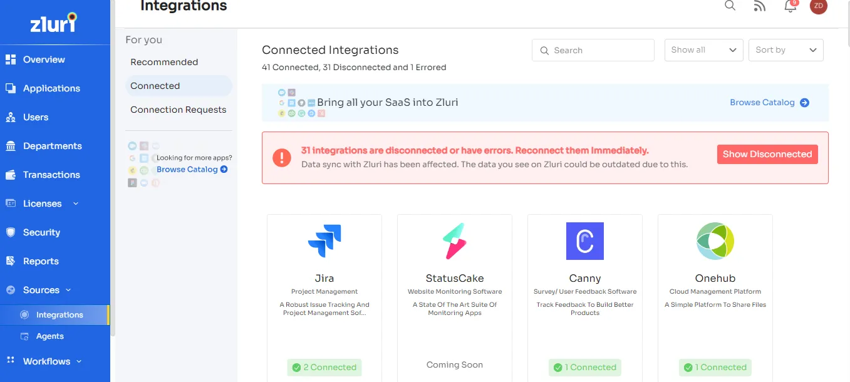Click the Transactions wallet icon
Viewport: 850px width, 382px height.
click(x=11, y=175)
